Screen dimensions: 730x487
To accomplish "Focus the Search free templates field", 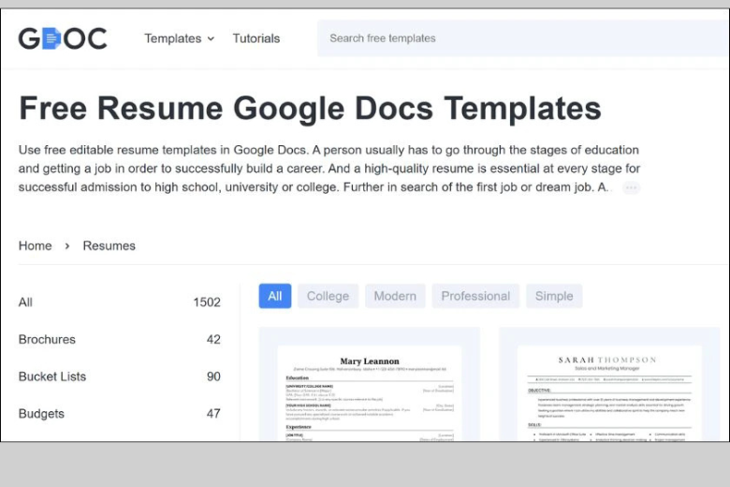I will pos(515,38).
